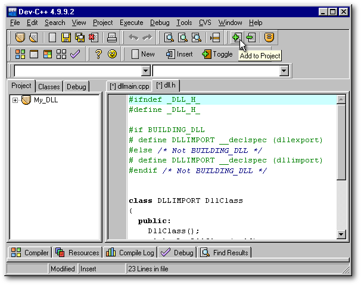Image resolution: width=361 pixels, height=285 pixels.
Task: Click the New button in toolbar
Action: click(x=142, y=54)
